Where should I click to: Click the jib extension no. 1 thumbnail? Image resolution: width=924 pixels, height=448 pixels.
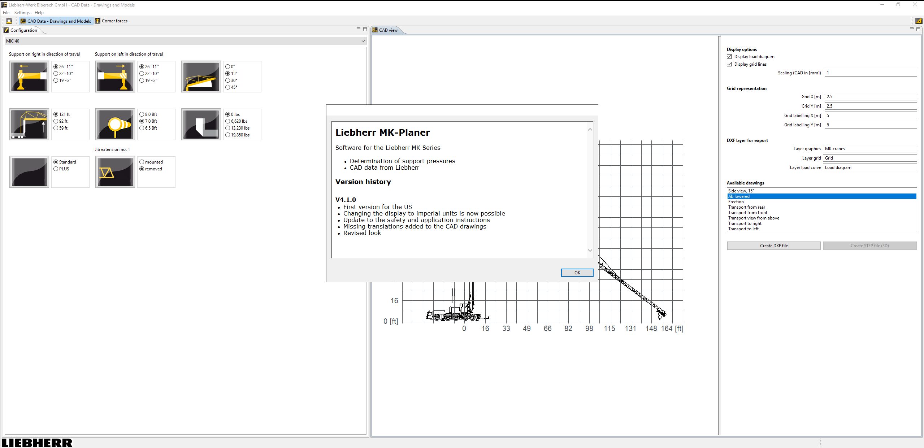tap(114, 171)
